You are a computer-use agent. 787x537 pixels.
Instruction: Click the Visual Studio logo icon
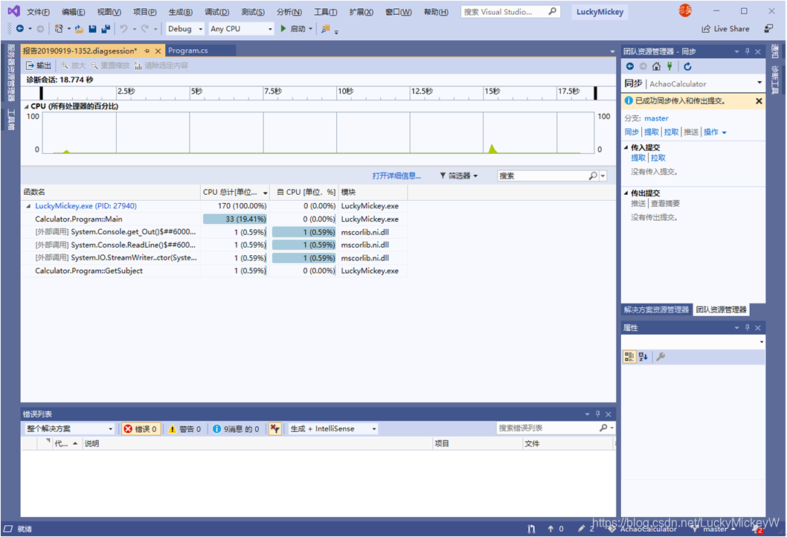pyautogui.click(x=13, y=11)
